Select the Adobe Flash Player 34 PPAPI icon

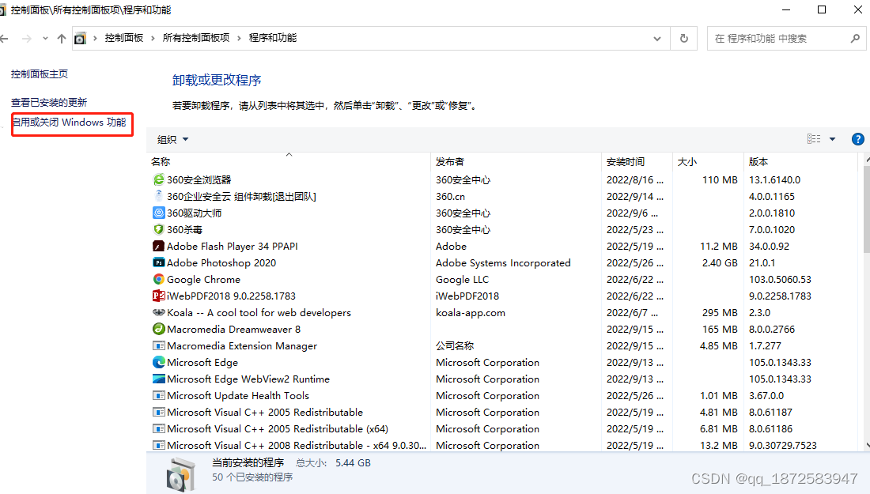(158, 246)
